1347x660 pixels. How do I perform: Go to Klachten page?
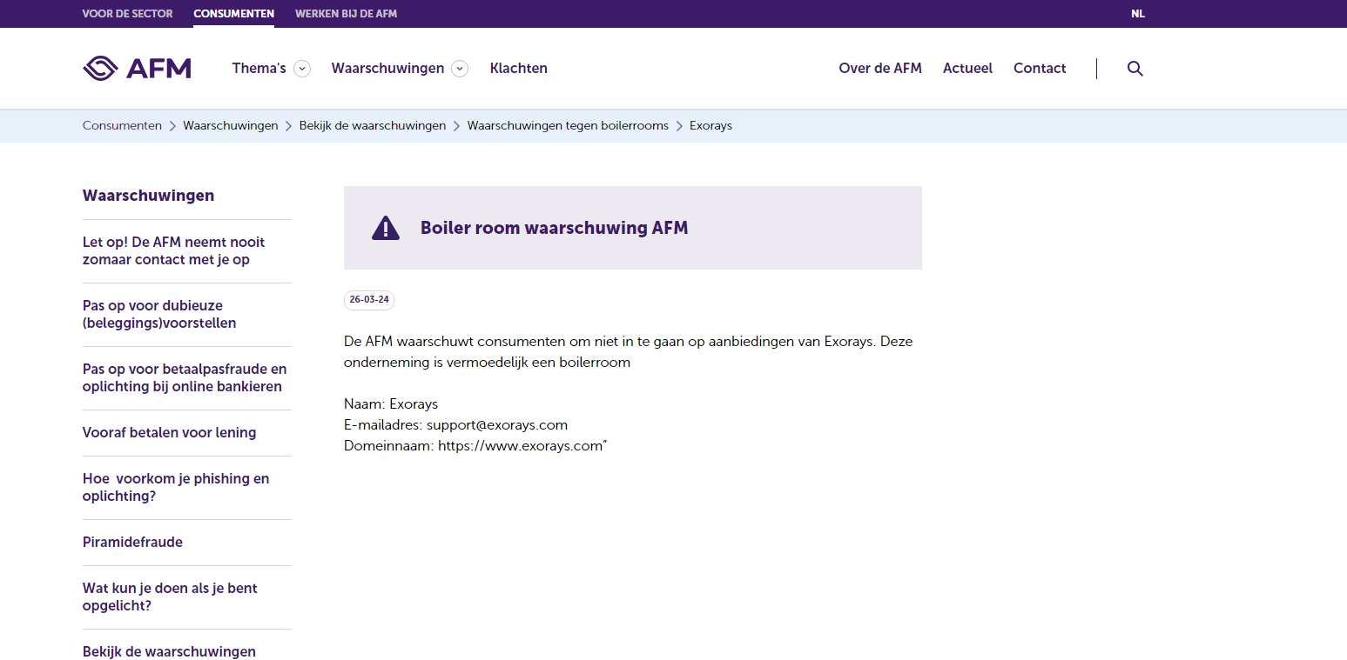[519, 68]
